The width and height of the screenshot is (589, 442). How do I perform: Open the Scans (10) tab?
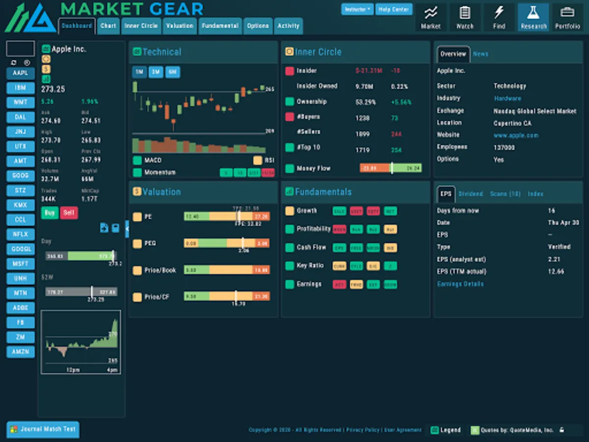[x=505, y=194]
